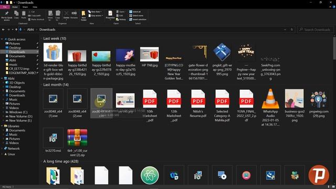Click the Cut command in Clipboard group
The image size is (336, 189).
click(31, 12)
